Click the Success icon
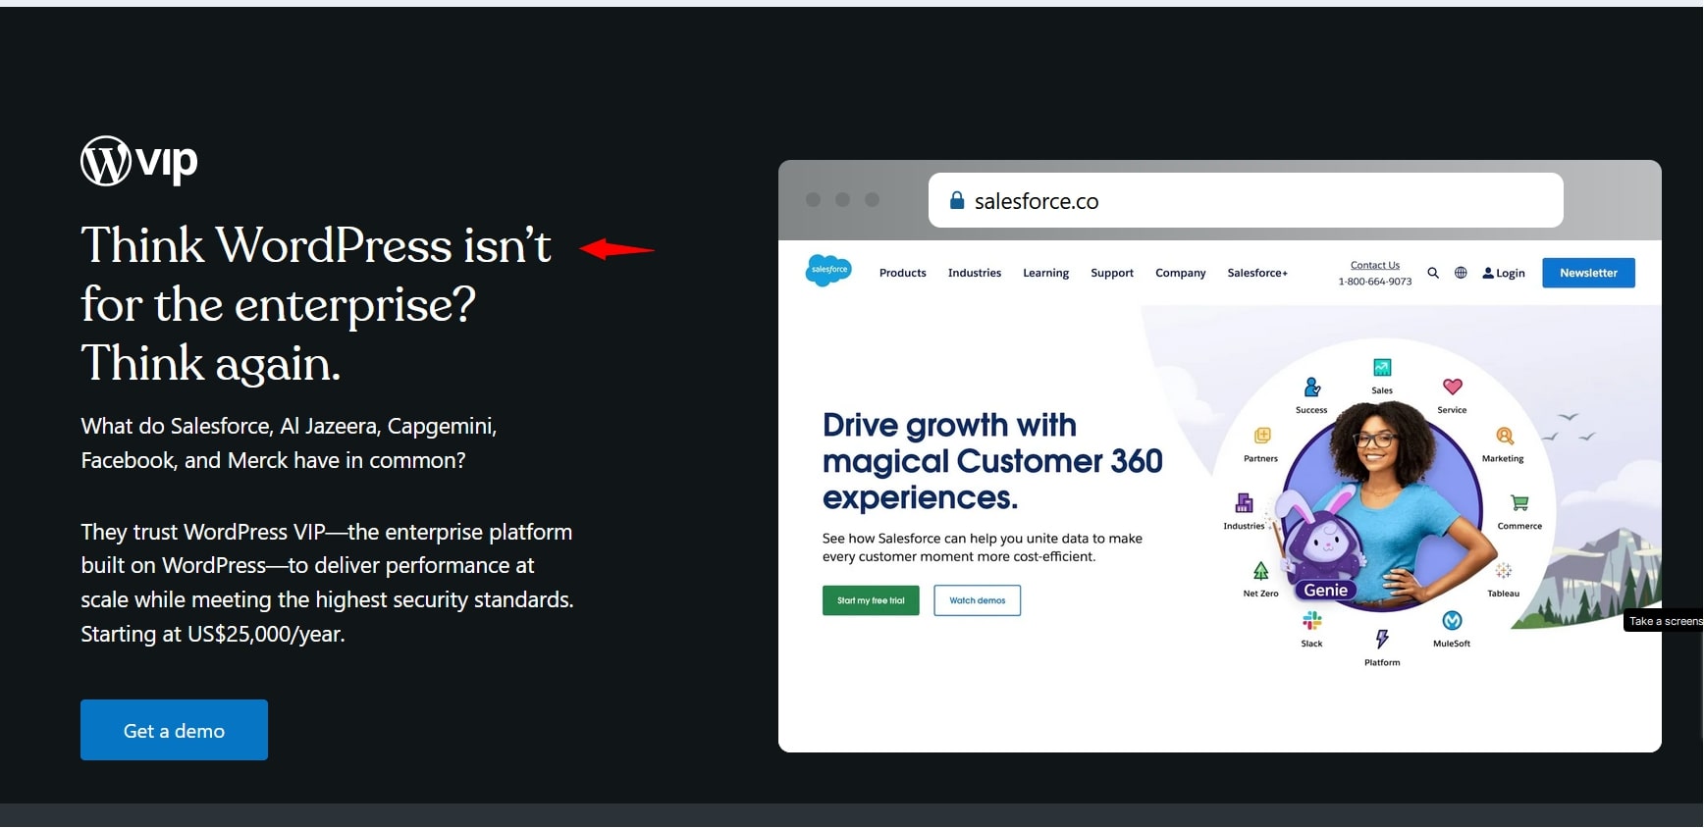 (x=1311, y=388)
